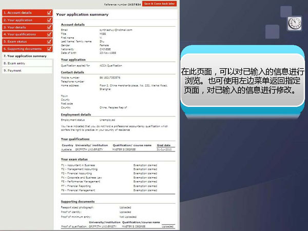Go to step 2 Your application
308x231 pixels.
click(21, 20)
